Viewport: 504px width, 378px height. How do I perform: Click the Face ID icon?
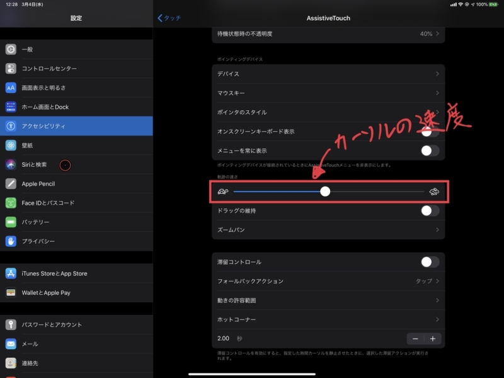click(11, 203)
